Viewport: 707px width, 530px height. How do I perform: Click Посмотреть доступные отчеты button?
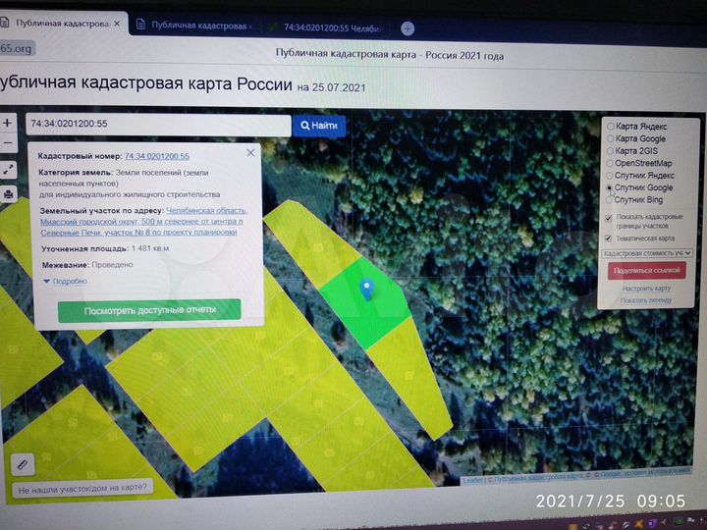point(149,310)
